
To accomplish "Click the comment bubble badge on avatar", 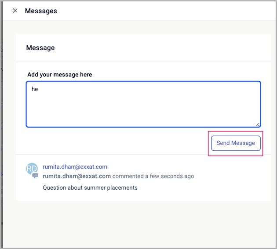I will [x=35, y=176].
